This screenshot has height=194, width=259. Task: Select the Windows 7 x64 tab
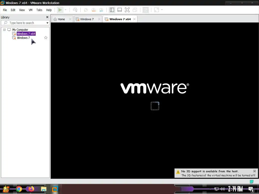[120, 19]
